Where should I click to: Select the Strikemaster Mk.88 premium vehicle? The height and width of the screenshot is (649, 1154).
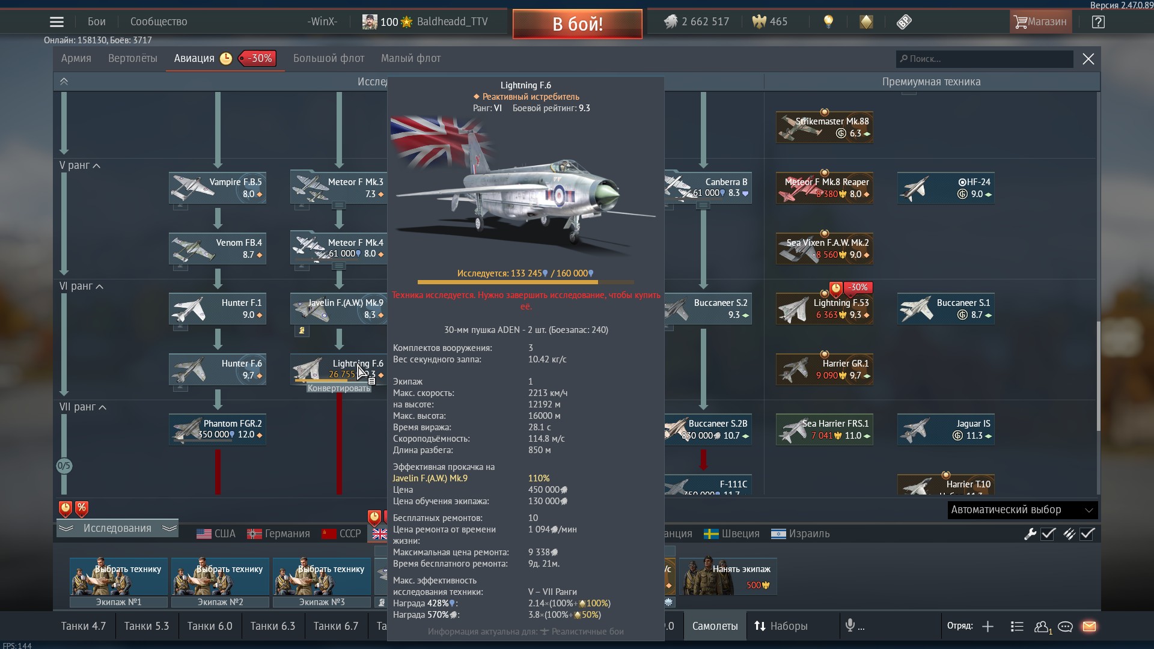tap(825, 127)
